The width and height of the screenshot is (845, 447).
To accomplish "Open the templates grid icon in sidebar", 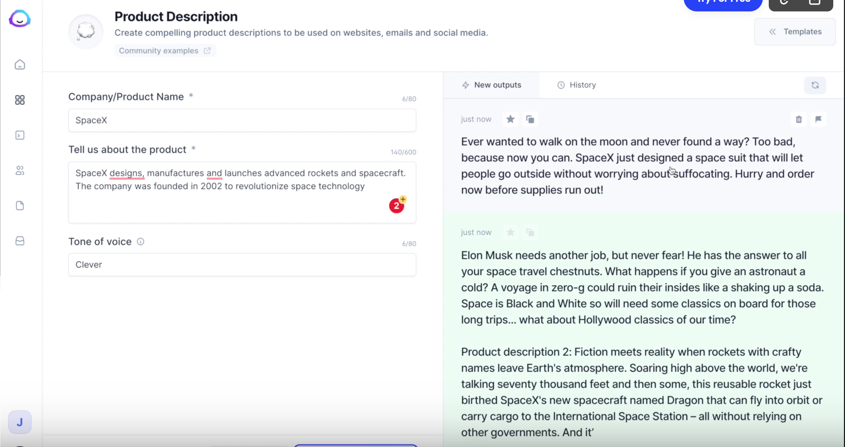I will pyautogui.click(x=20, y=100).
